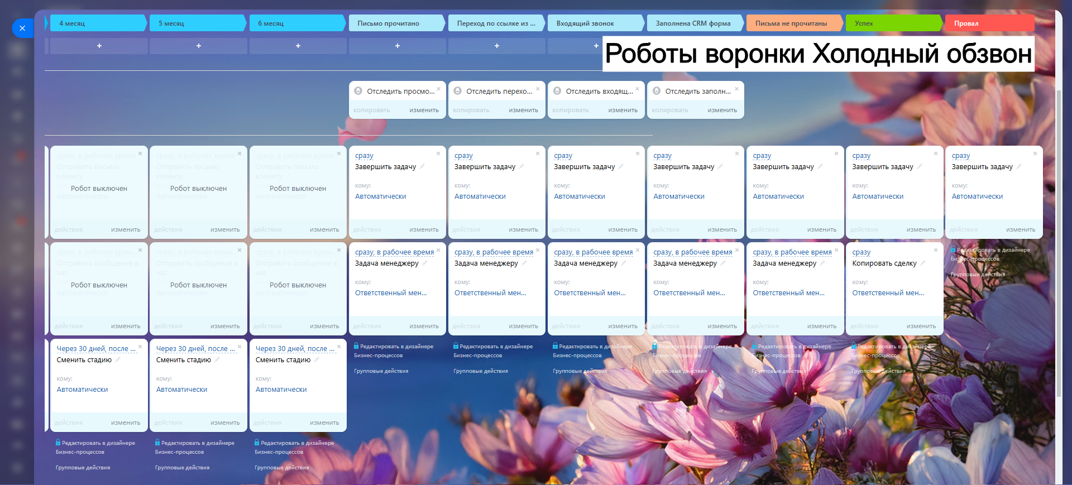1072x485 pixels.
Task: Click pencil beside "Сменить стадию" in 5 месяц column
Action: pos(217,359)
